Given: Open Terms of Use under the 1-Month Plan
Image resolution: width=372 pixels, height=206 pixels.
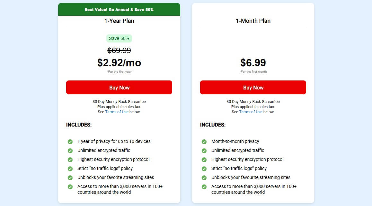Looking at the screenshot, I should point(251,112).
